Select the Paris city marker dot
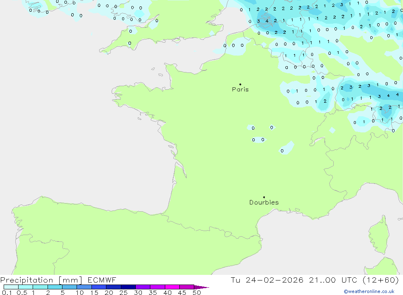 pos(240,84)
